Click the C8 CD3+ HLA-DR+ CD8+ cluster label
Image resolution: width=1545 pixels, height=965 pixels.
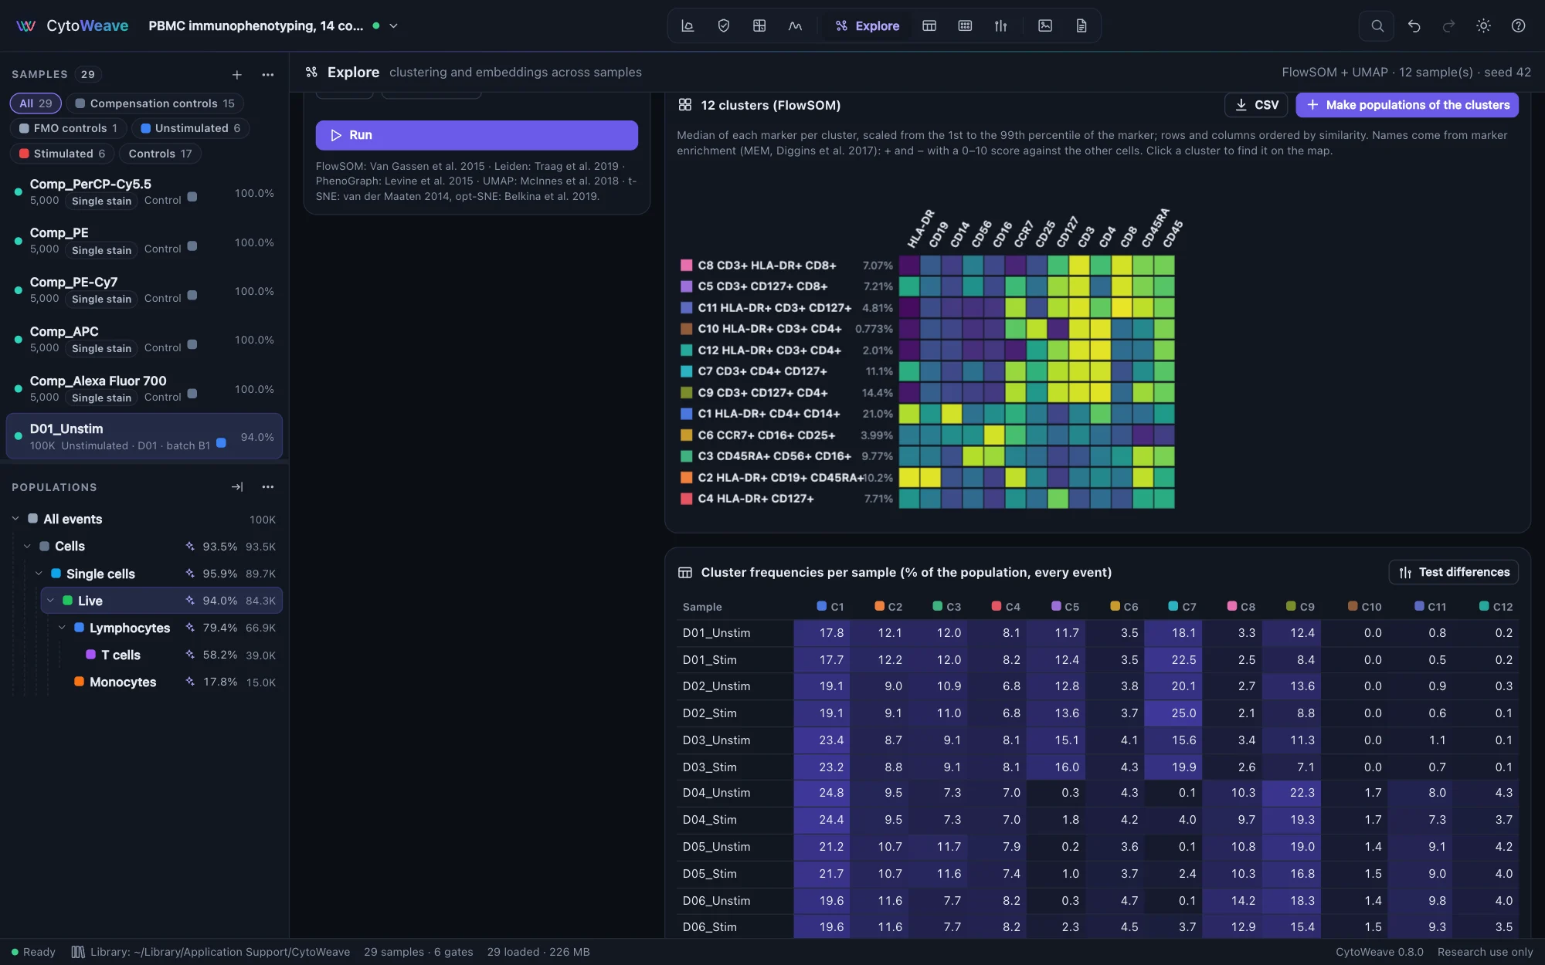767,266
